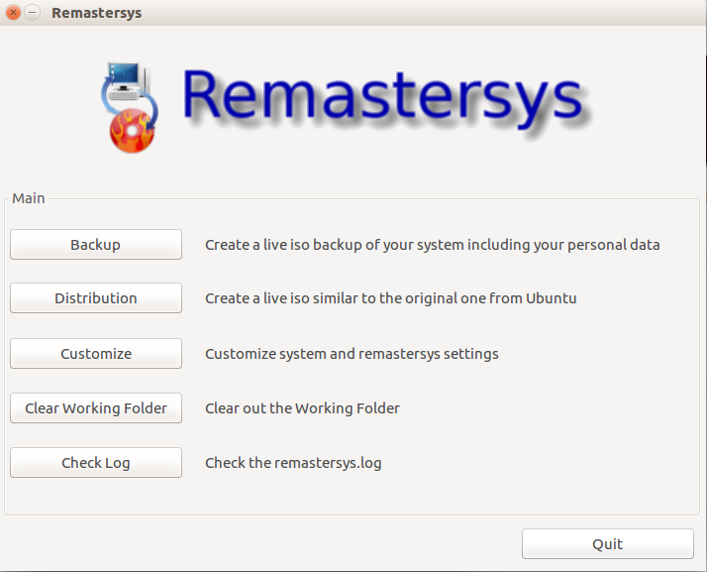Close the Remastersys window
Screen dimensions: 707x572
(14, 13)
